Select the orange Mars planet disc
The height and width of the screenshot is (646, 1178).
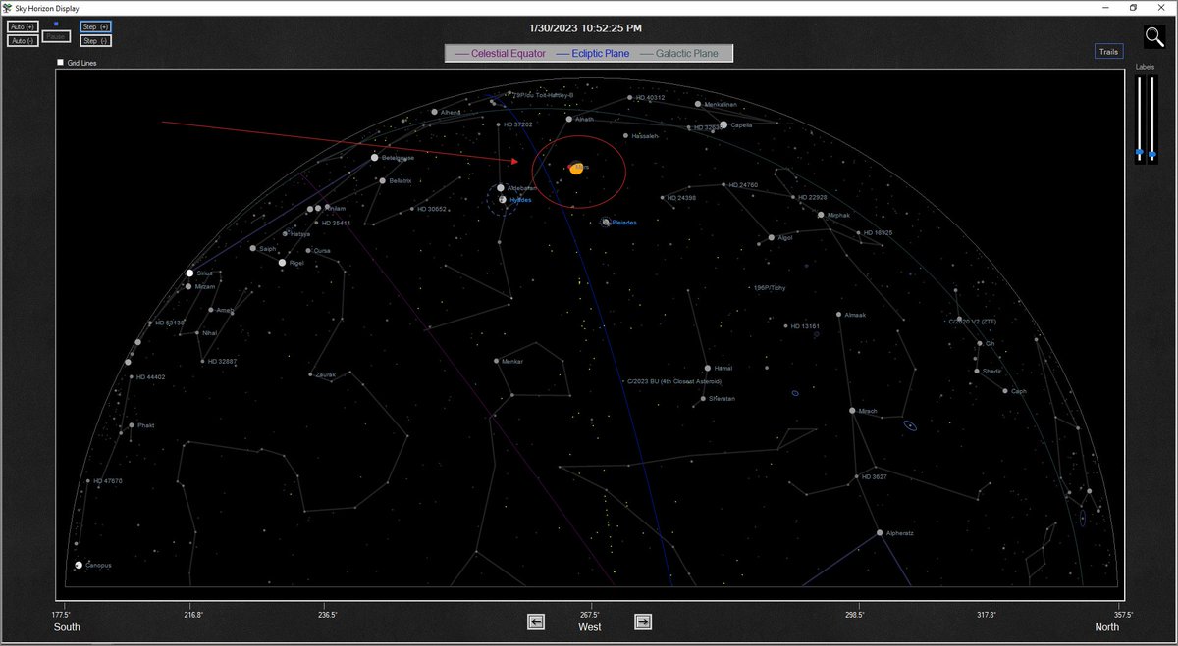tap(576, 168)
